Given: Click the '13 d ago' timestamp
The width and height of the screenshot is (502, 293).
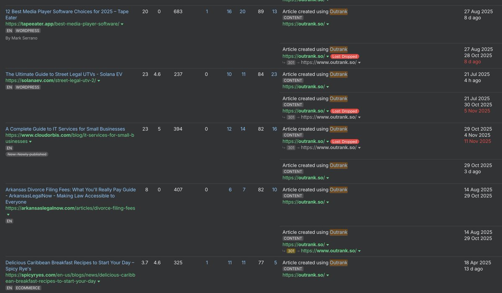Looking at the screenshot, I should point(474,269).
